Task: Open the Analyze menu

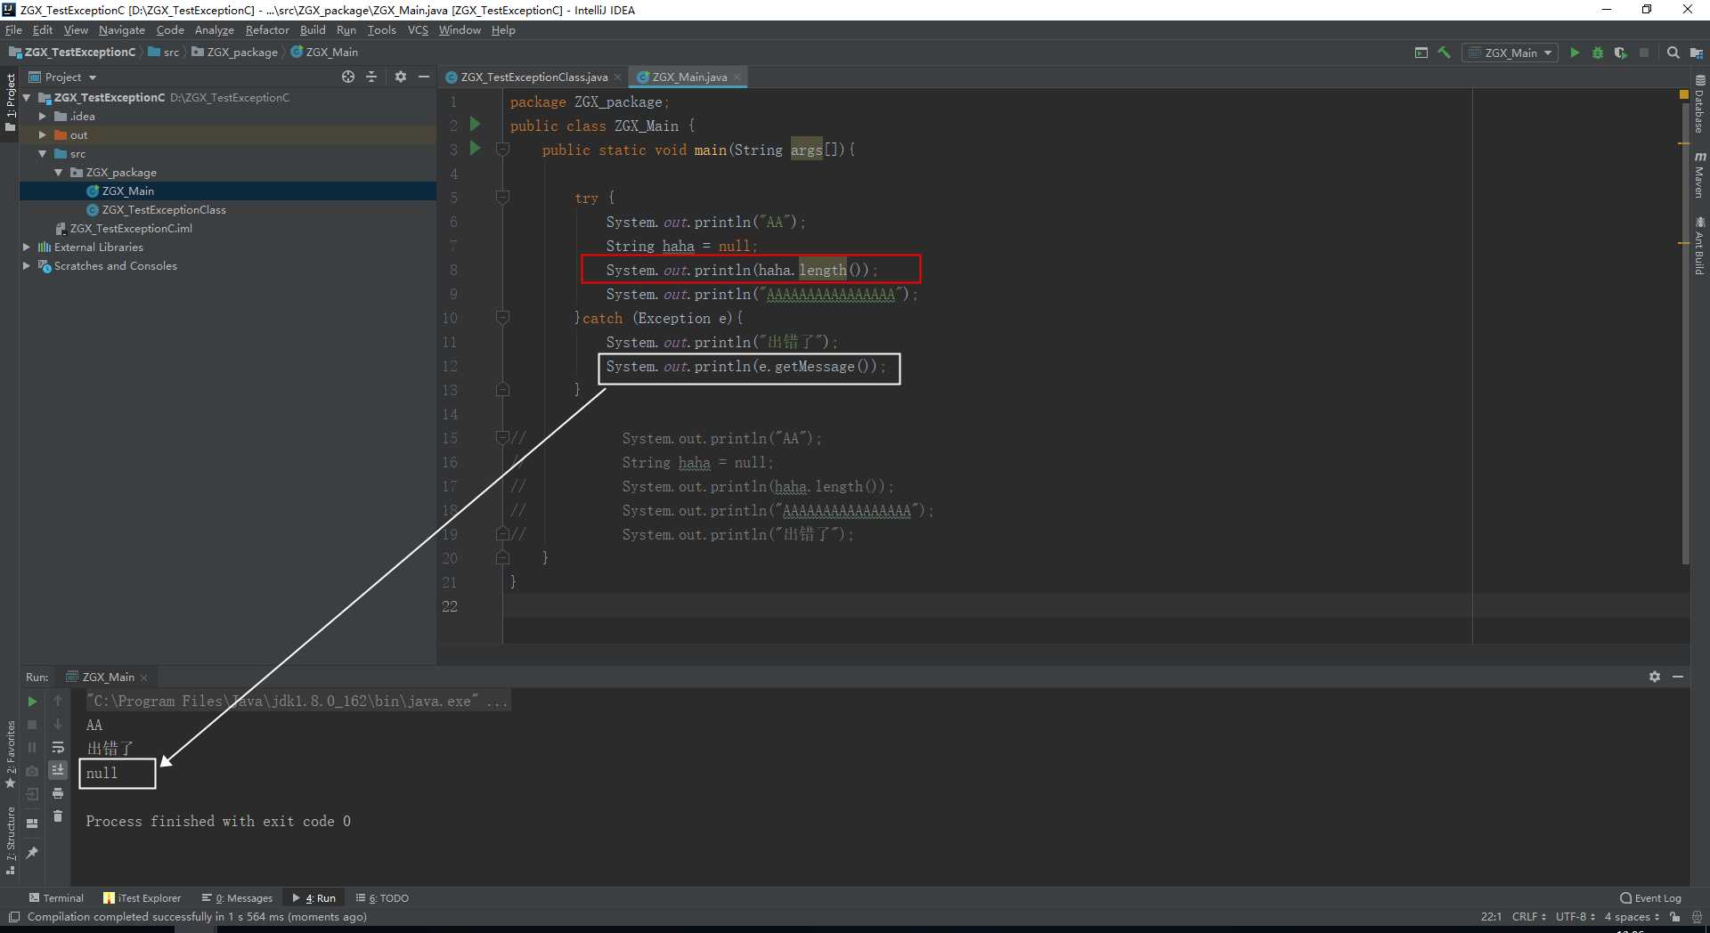Action: (x=214, y=30)
